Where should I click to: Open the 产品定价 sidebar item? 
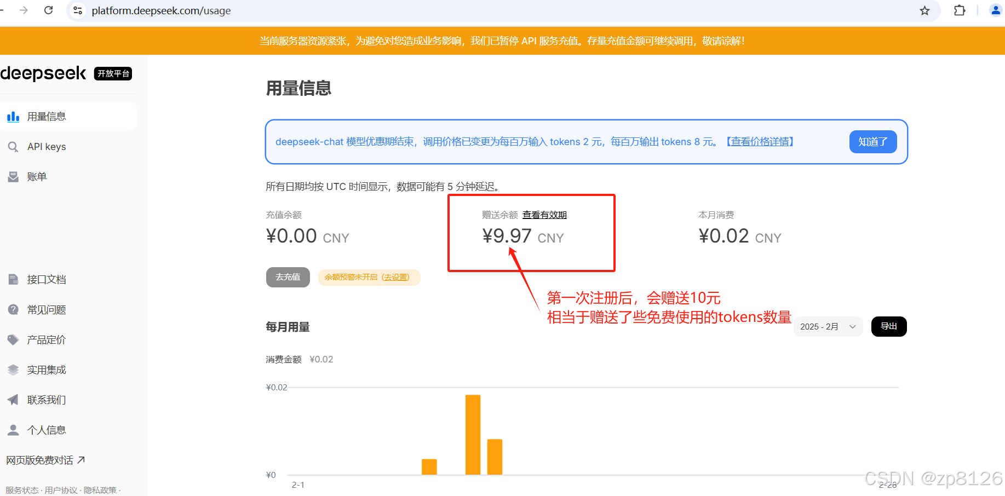[x=68, y=340]
